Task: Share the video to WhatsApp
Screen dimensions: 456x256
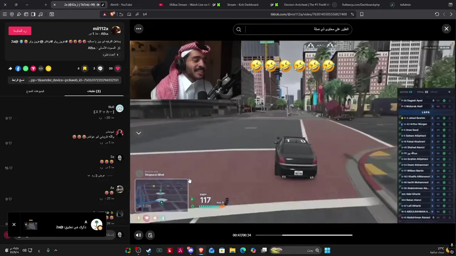Action: pyautogui.click(x=26, y=69)
